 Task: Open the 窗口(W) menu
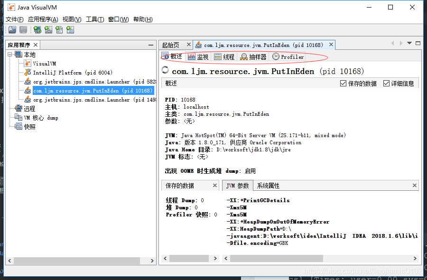pos(119,19)
